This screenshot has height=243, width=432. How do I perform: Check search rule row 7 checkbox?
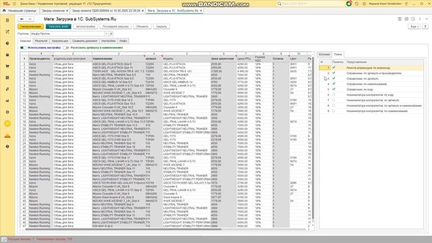click(333, 100)
